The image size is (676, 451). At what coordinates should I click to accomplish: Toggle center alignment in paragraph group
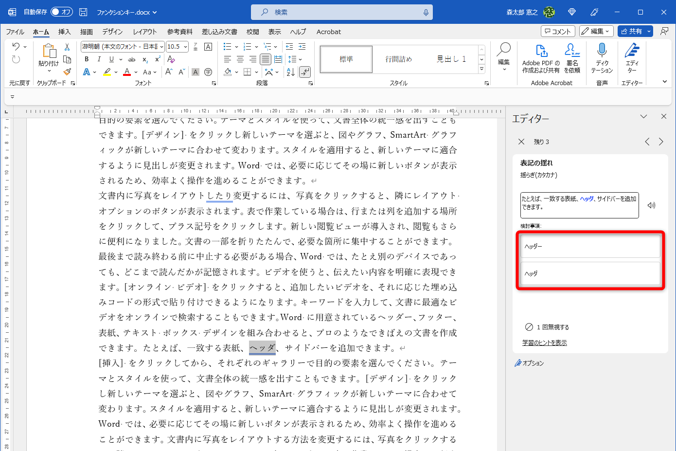coord(240,59)
